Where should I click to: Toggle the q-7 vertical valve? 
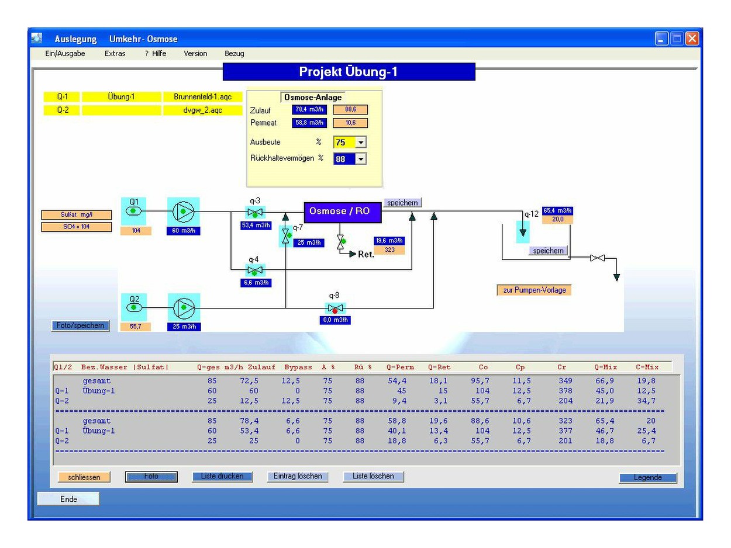pos(286,236)
